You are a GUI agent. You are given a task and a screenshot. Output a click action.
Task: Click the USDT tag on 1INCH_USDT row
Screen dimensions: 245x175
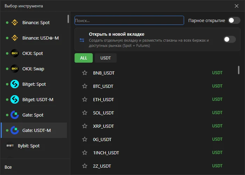click(x=217, y=152)
